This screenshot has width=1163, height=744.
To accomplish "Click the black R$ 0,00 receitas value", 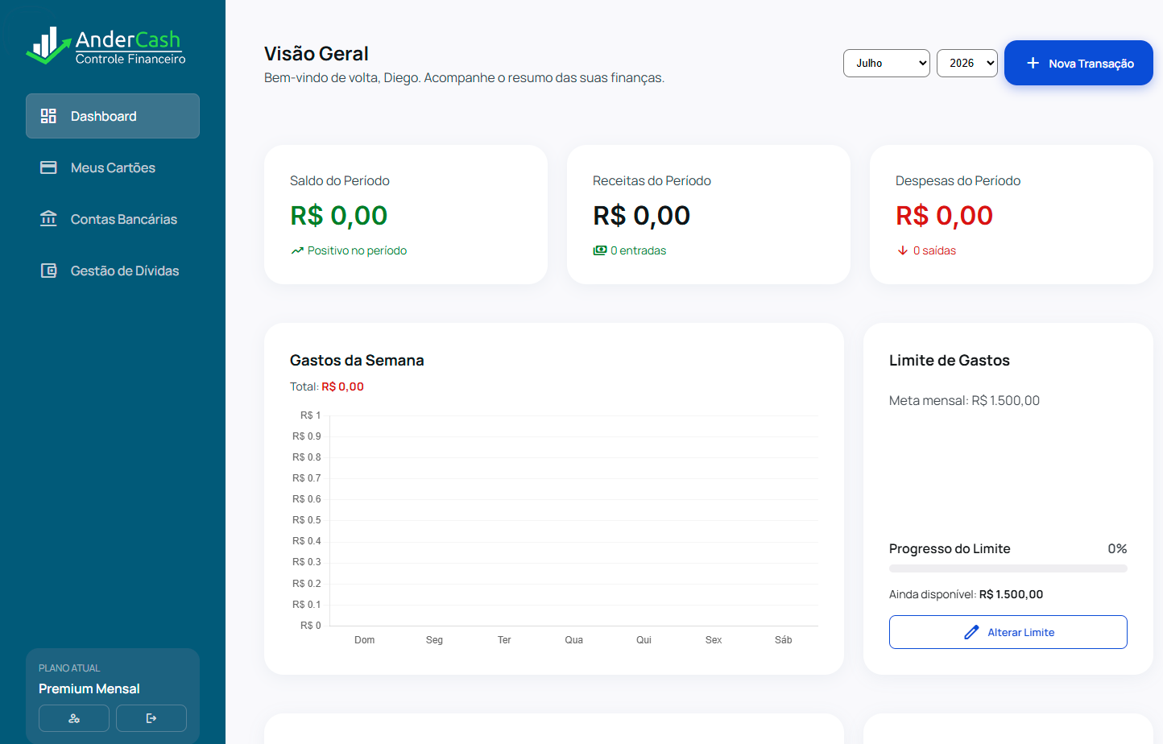I will [642, 216].
